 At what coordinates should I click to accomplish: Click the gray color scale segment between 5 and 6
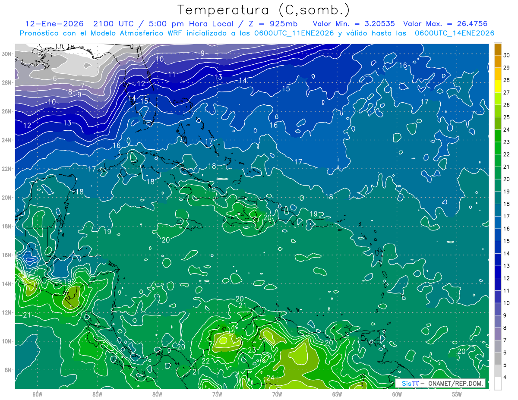click(498, 359)
